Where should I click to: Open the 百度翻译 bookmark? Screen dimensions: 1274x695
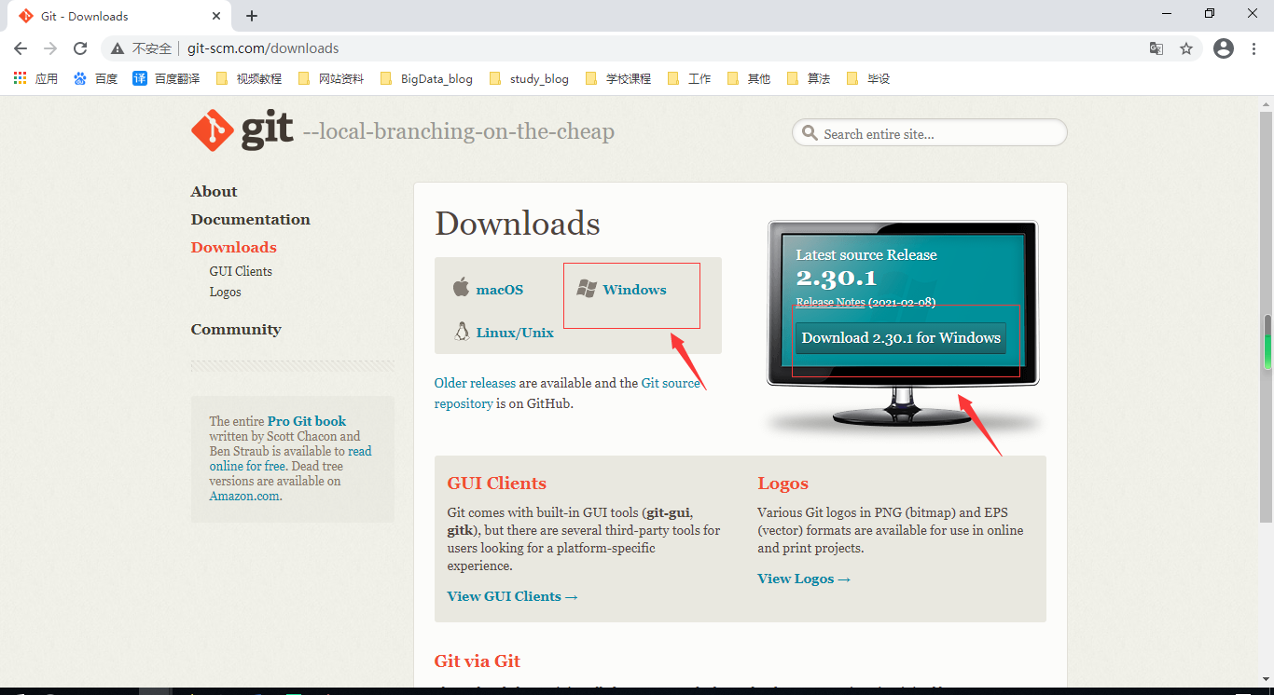click(166, 78)
